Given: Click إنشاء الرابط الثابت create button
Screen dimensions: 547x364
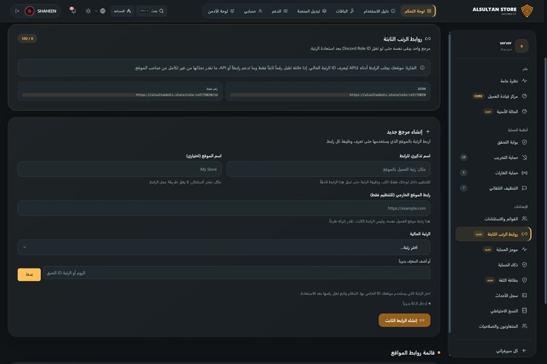Looking at the screenshot, I should point(405,320).
